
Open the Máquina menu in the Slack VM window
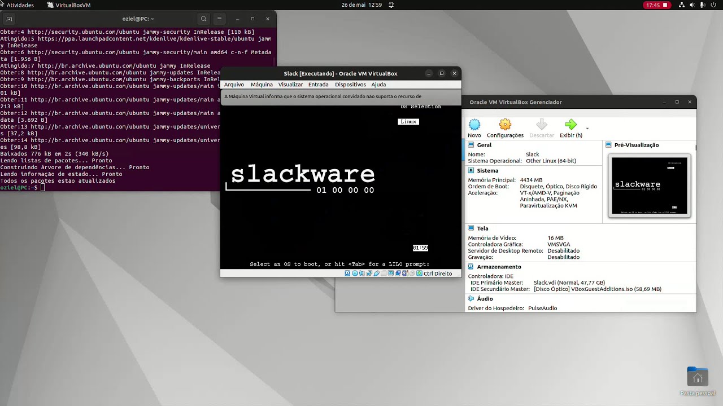(262, 85)
